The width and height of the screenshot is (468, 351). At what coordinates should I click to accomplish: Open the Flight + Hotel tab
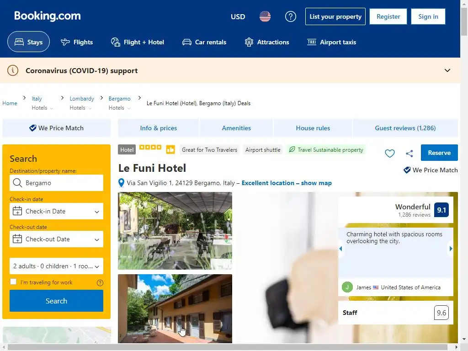[x=138, y=42]
